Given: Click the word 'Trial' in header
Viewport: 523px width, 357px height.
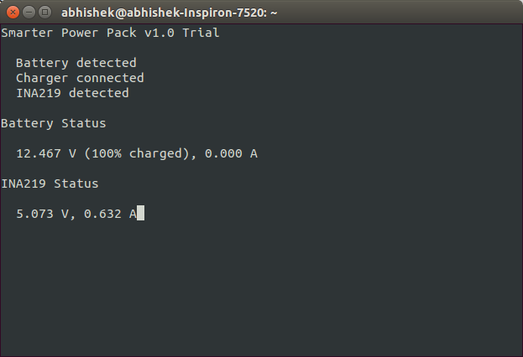Looking at the screenshot, I should 201,33.
